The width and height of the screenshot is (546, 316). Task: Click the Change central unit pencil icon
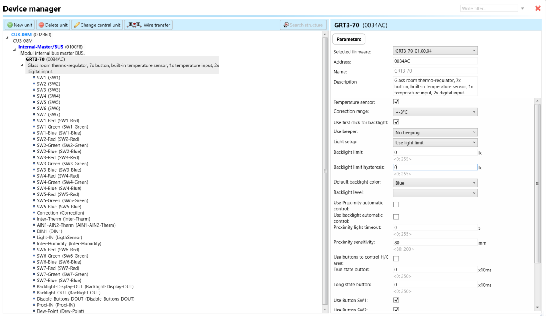(76, 25)
